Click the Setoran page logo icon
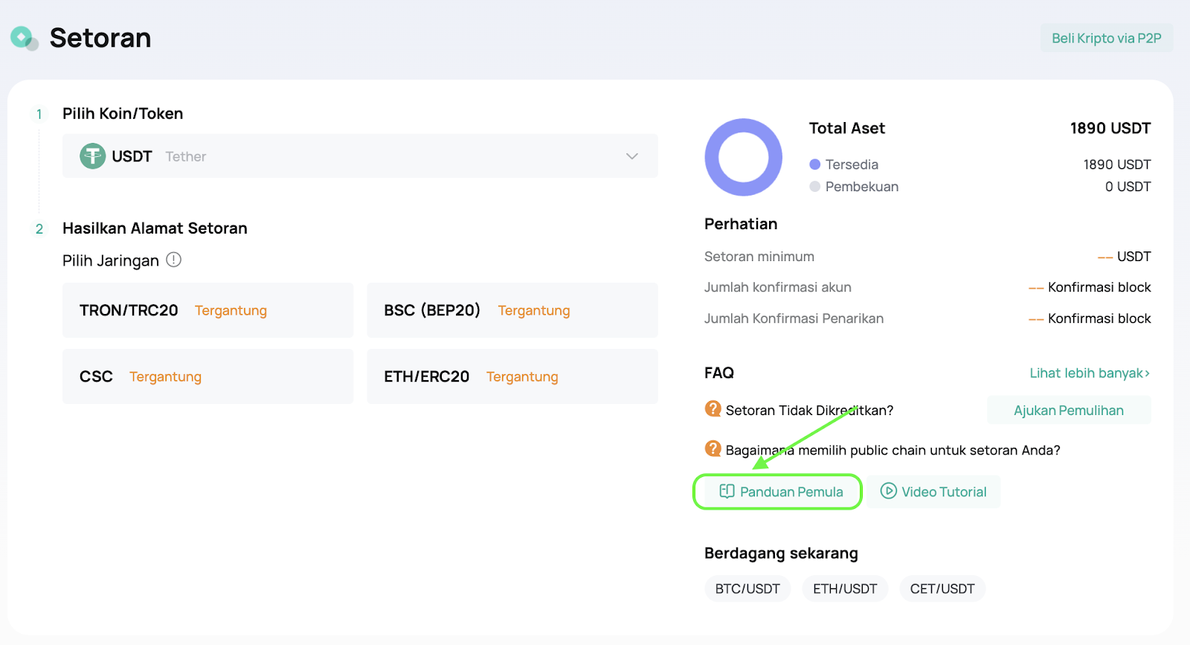The width and height of the screenshot is (1190, 645). pos(24,38)
